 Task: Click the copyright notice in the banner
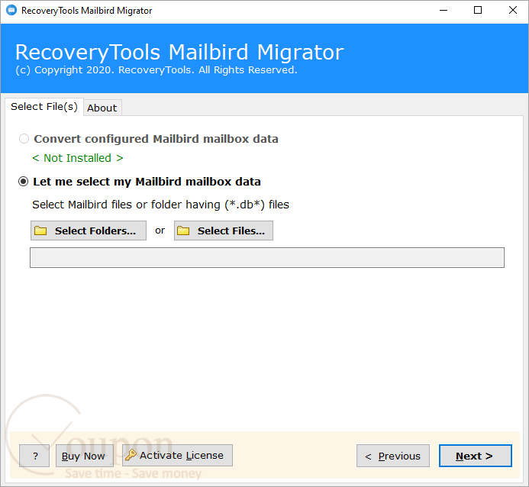[156, 70]
